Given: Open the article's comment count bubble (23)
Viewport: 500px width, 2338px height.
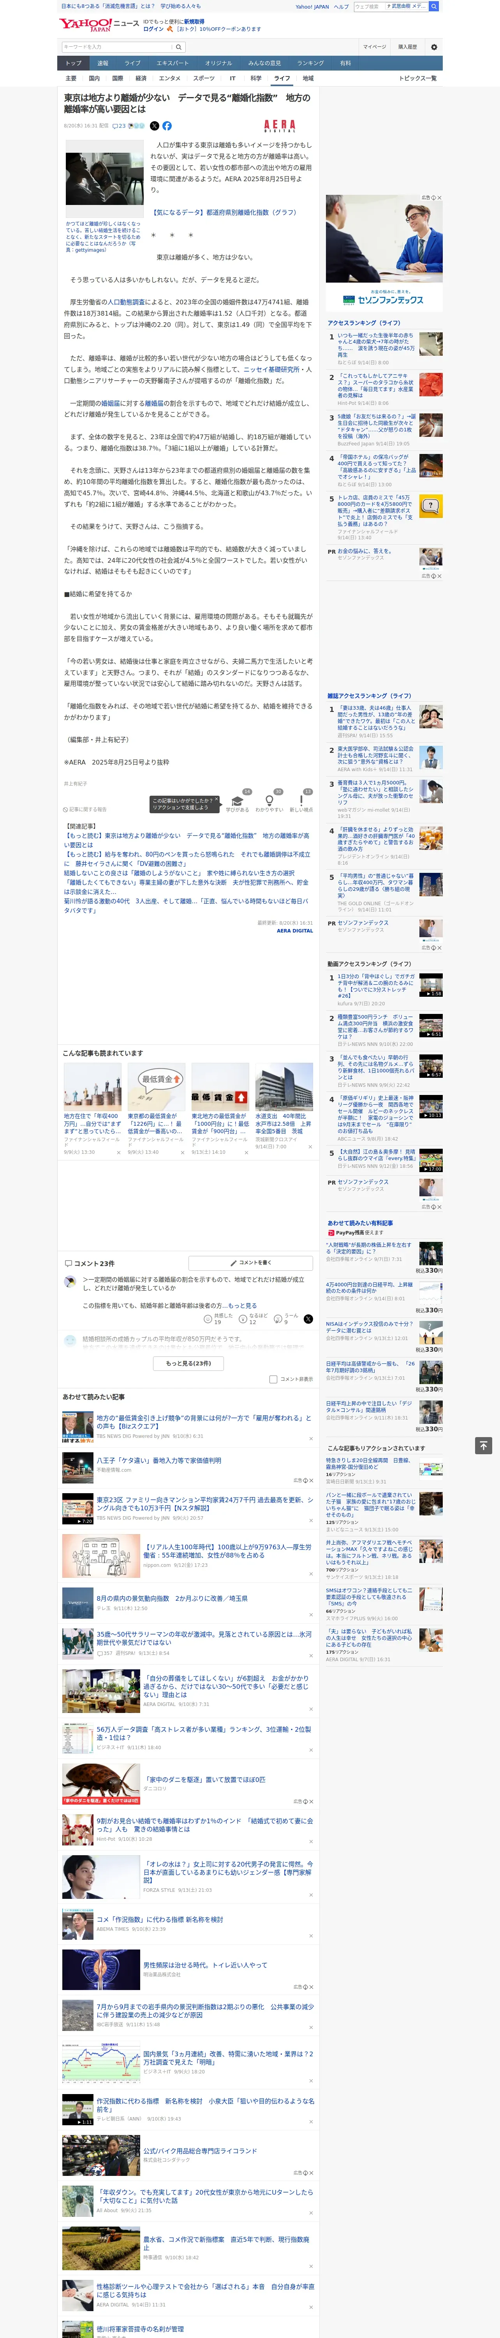Looking at the screenshot, I should [119, 126].
